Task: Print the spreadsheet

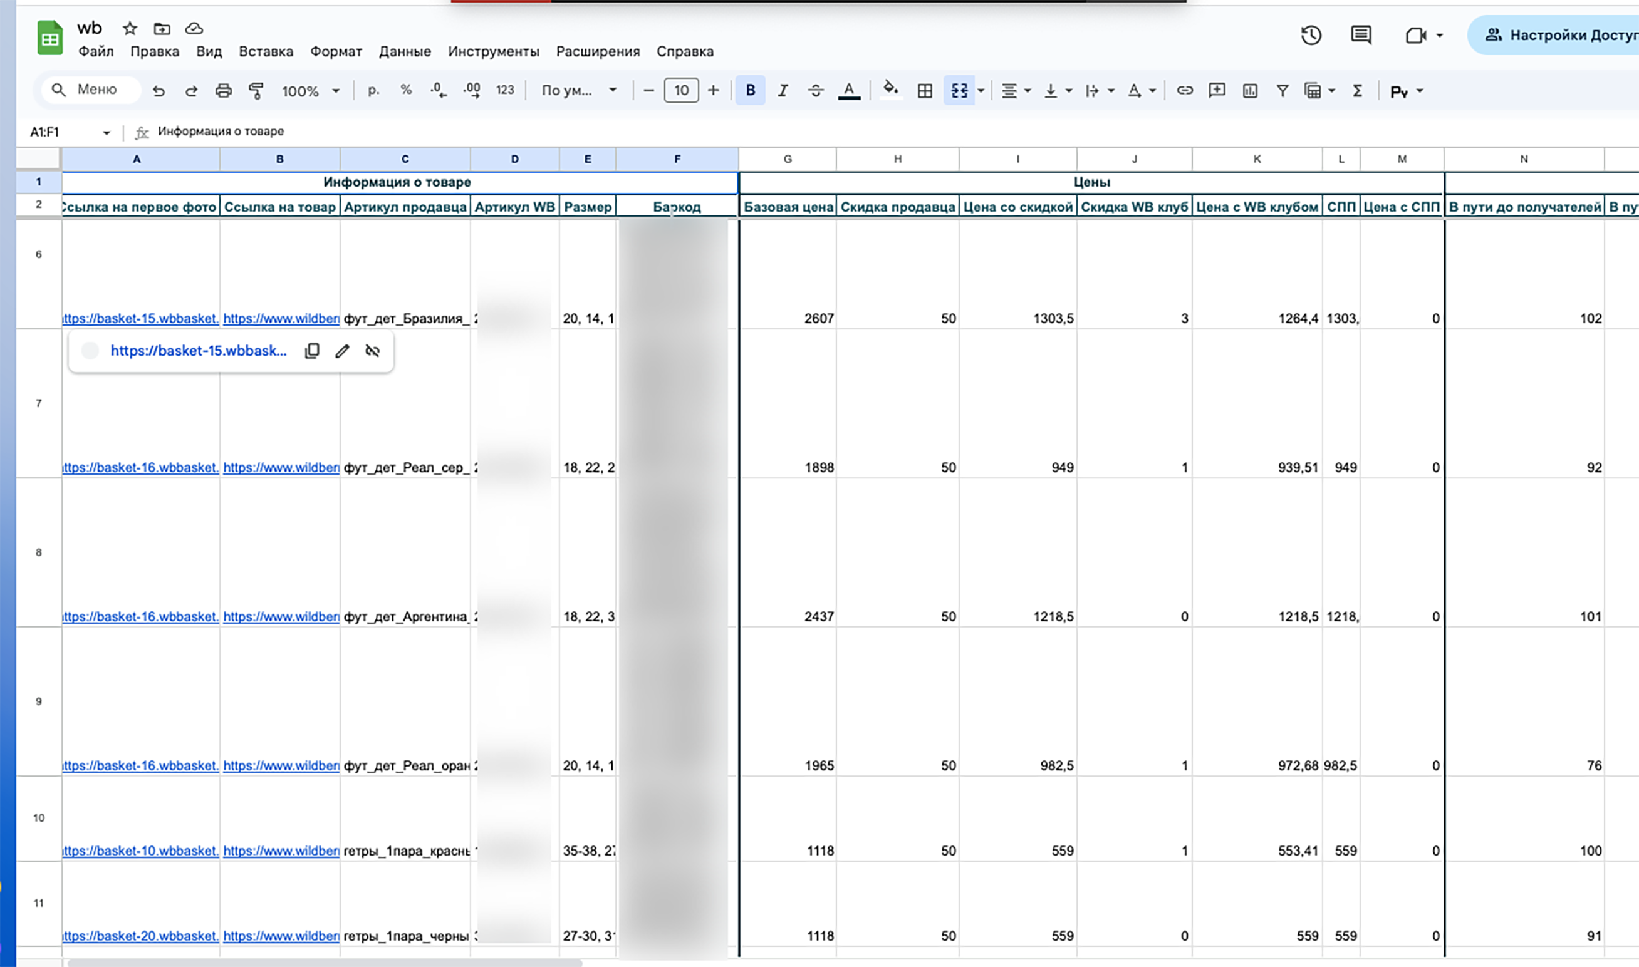Action: click(224, 91)
